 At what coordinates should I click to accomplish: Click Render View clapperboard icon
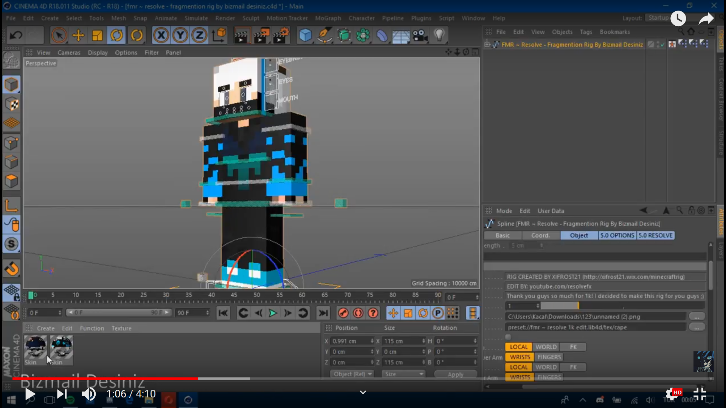pos(242,36)
